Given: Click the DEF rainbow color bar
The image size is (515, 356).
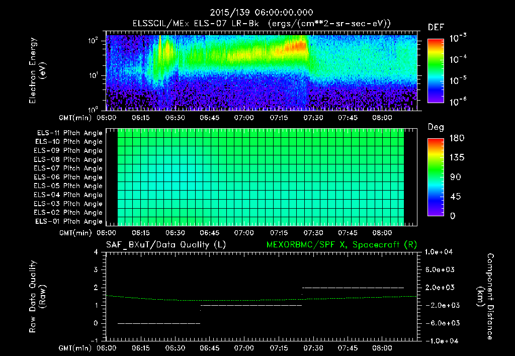Looking at the screenshot, I should (x=436, y=70).
